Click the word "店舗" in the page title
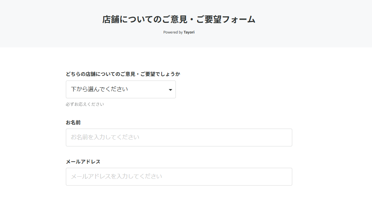The height and width of the screenshot is (197, 372). pyautogui.click(x=111, y=20)
